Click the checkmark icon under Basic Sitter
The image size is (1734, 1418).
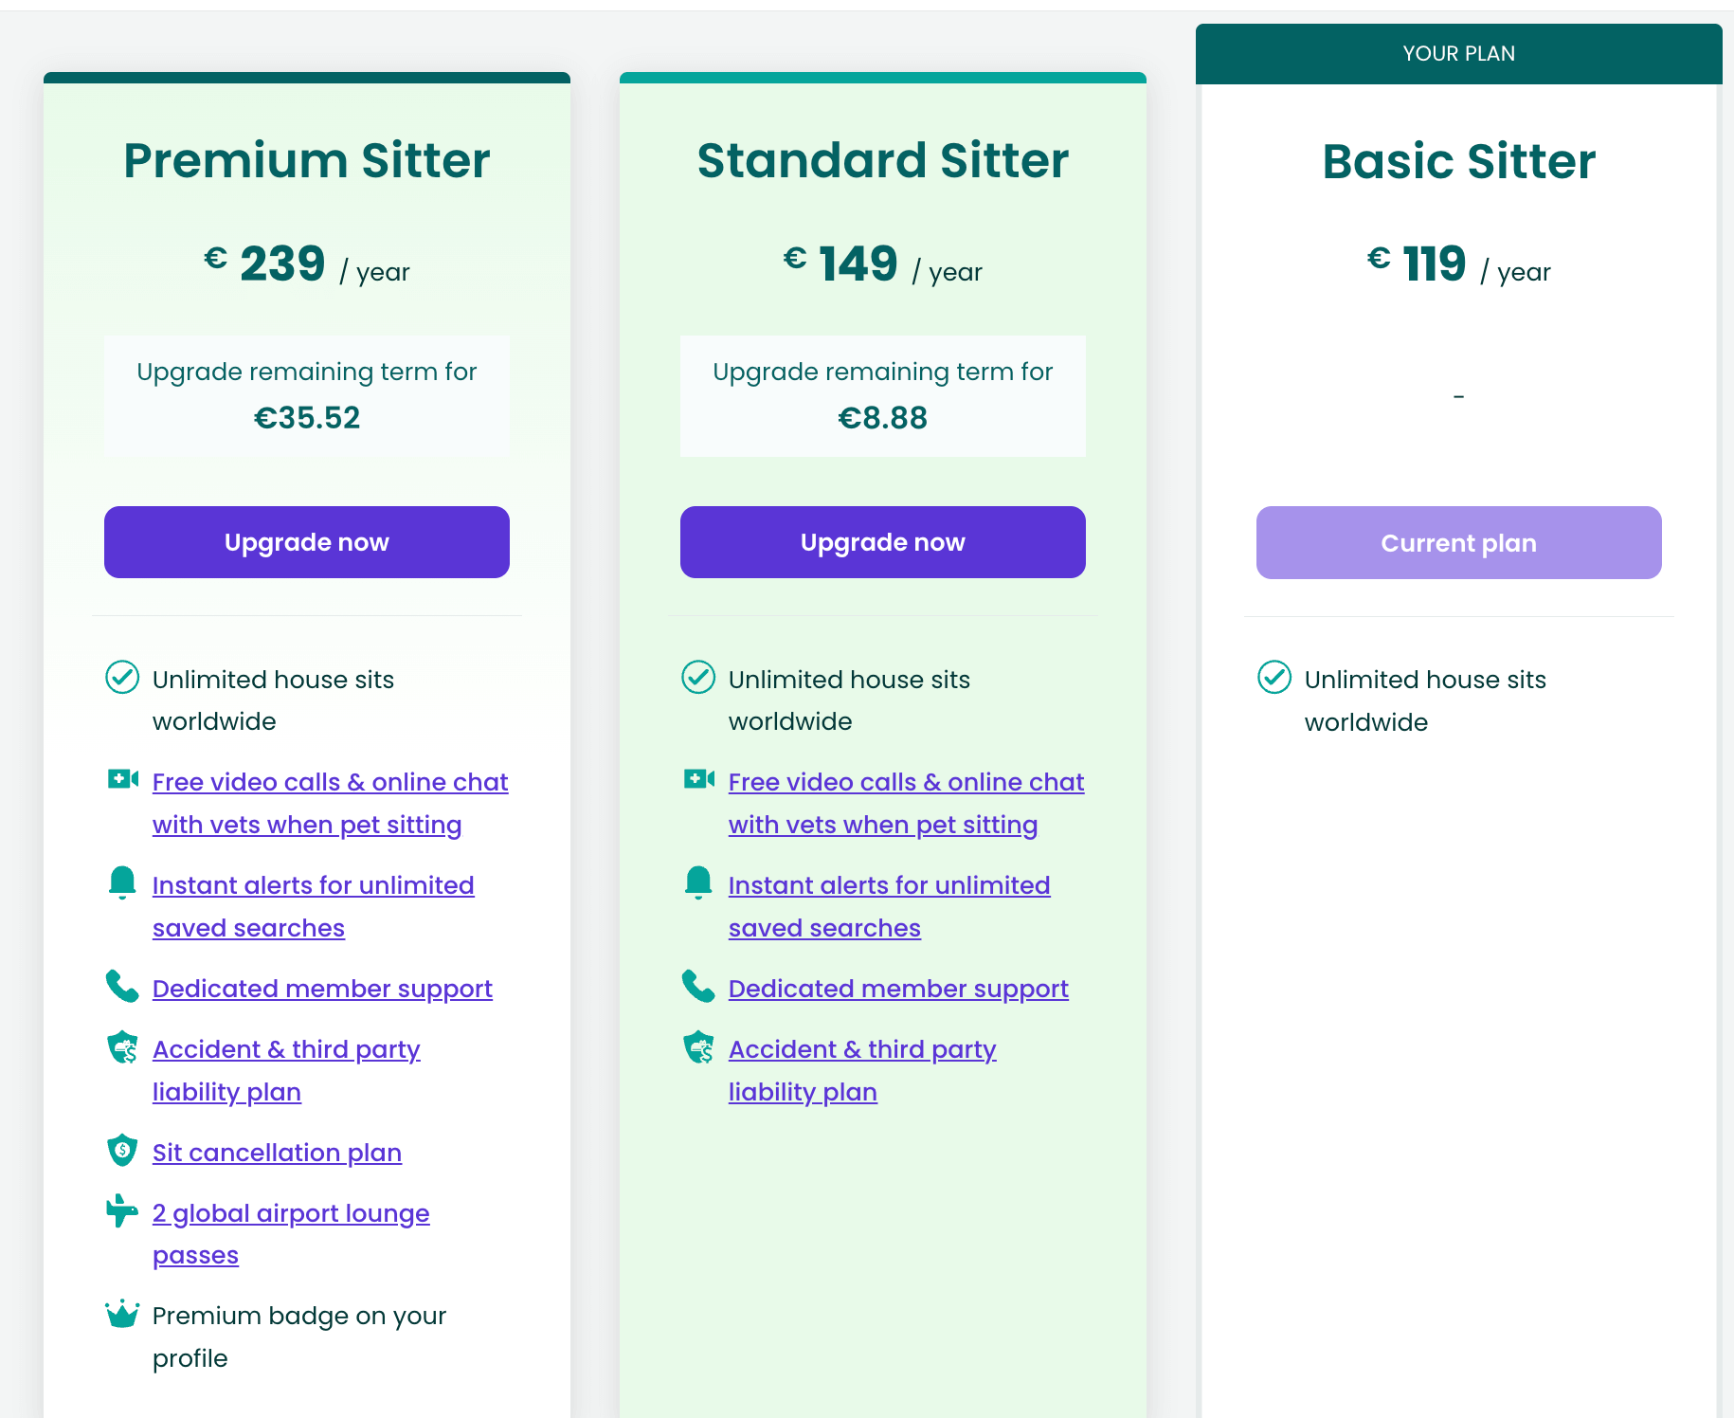click(x=1274, y=678)
